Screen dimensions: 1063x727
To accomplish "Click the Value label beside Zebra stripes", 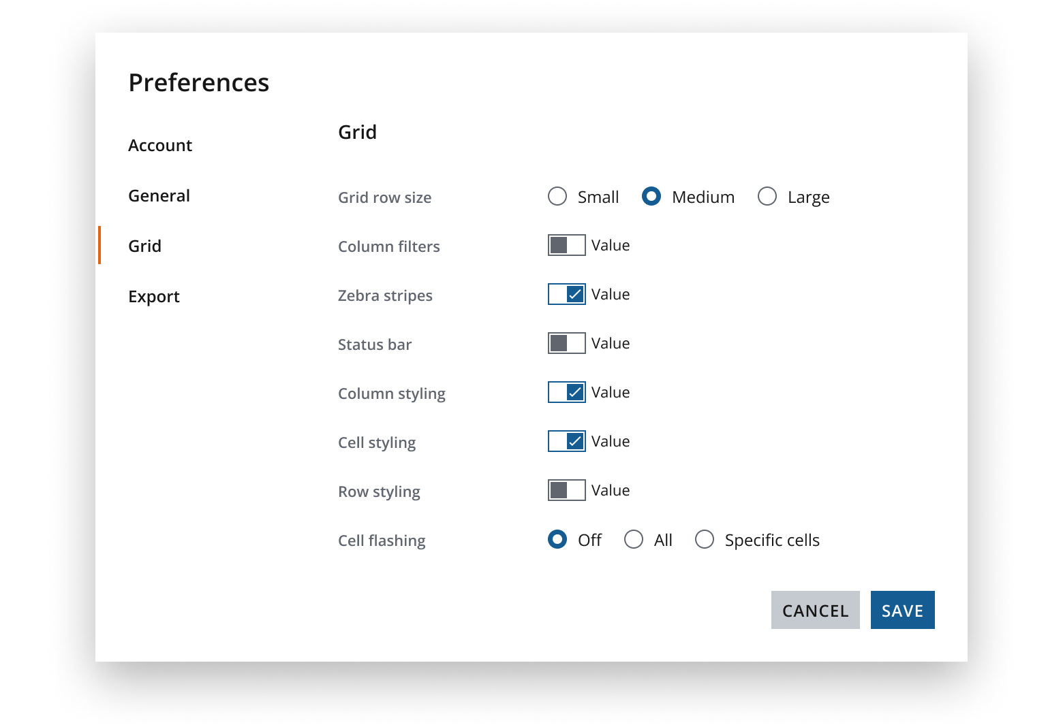I will tap(611, 294).
